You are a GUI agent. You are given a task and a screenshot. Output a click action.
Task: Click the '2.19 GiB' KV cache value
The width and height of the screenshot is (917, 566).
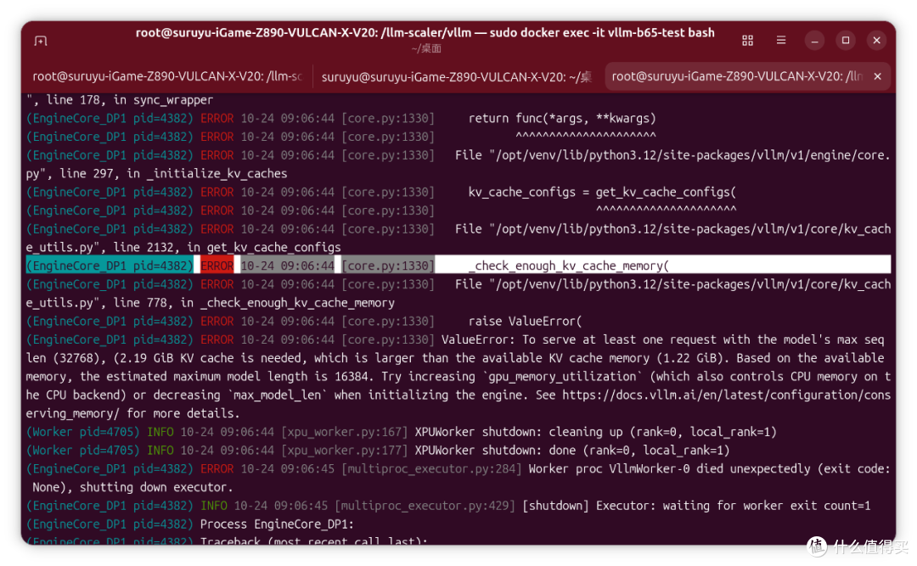tap(147, 358)
